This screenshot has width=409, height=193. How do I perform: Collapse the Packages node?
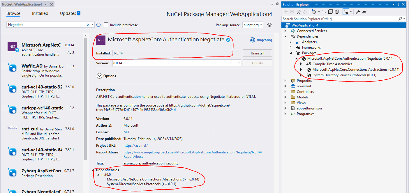click(x=291, y=53)
